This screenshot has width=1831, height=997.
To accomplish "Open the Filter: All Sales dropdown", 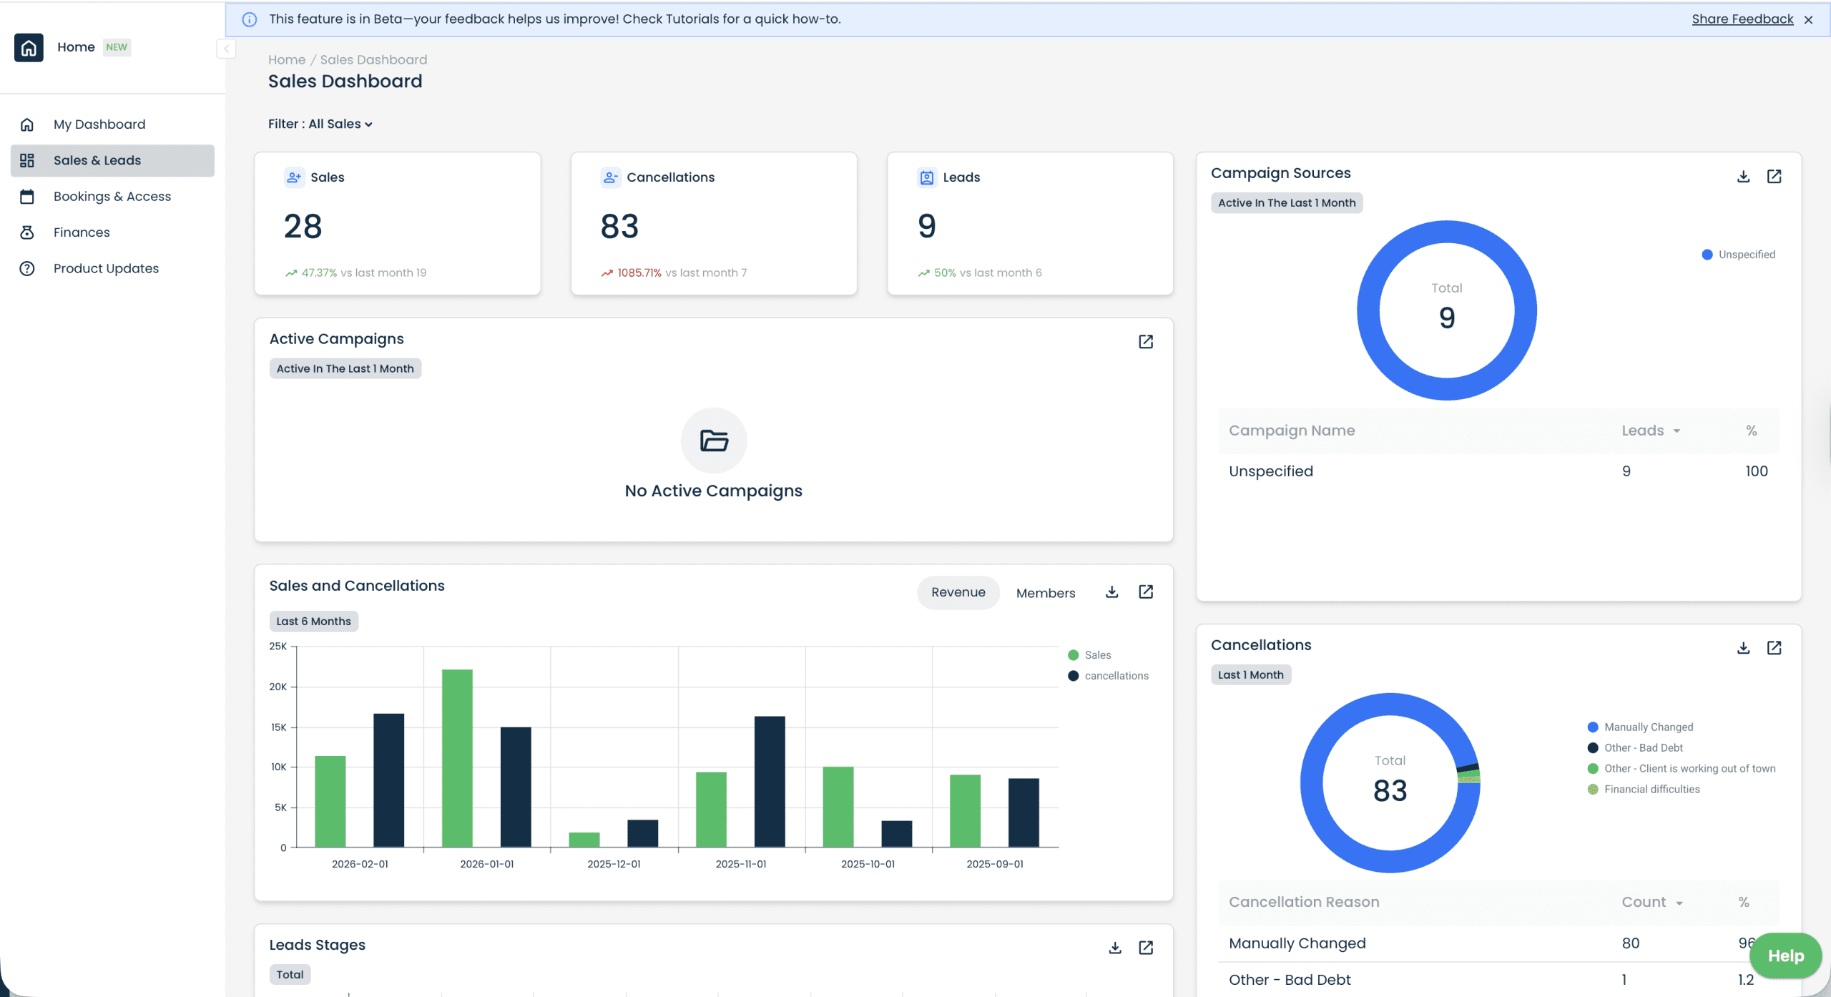I will [x=320, y=124].
